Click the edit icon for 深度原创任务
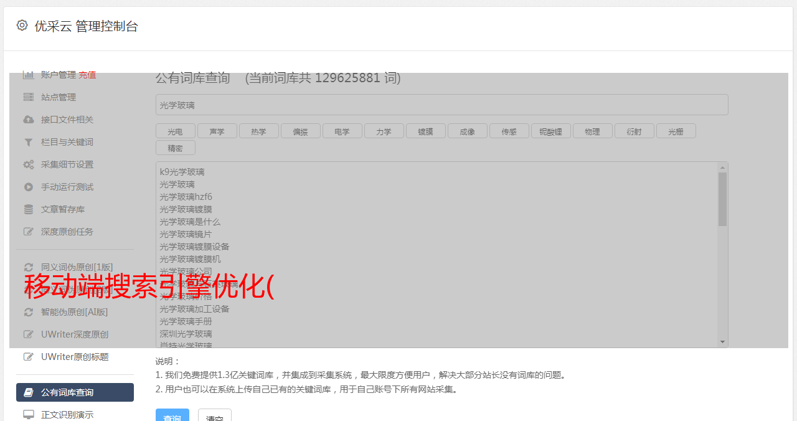This screenshot has height=421, width=797. (29, 232)
